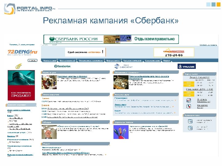
Task: Click the medium blue slide square
Action: (213, 4)
